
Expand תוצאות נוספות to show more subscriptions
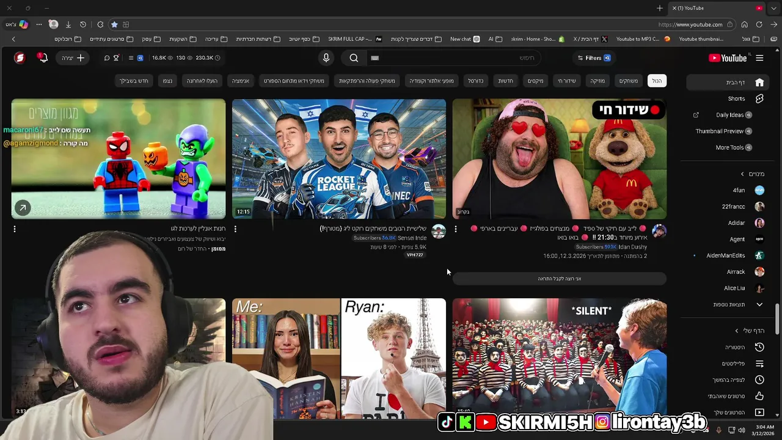click(x=727, y=304)
